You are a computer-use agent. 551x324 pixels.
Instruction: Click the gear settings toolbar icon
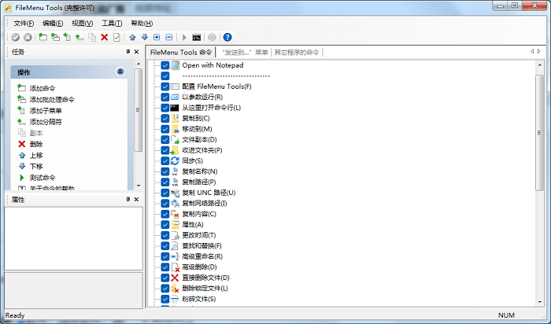coord(212,37)
